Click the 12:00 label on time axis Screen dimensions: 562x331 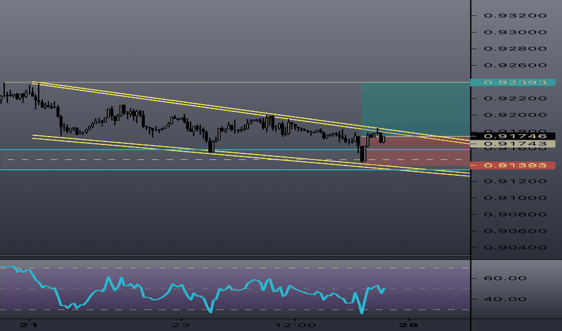pos(295,325)
